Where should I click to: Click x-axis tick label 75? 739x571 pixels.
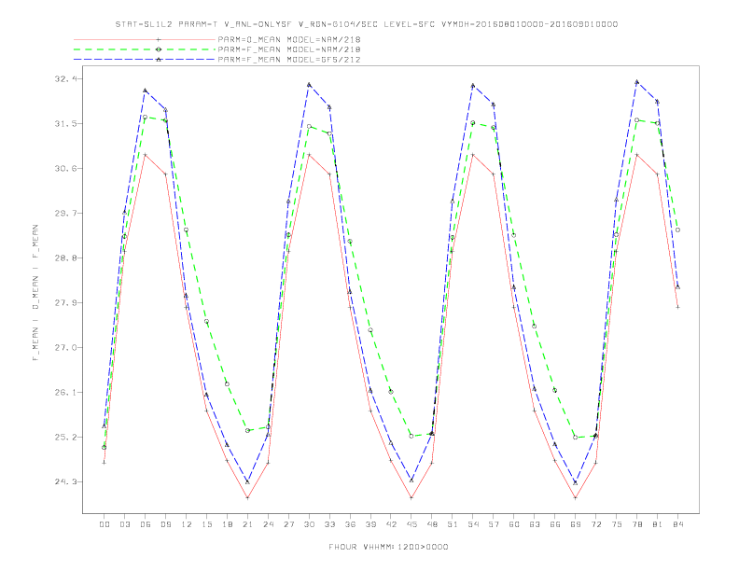coord(617,524)
